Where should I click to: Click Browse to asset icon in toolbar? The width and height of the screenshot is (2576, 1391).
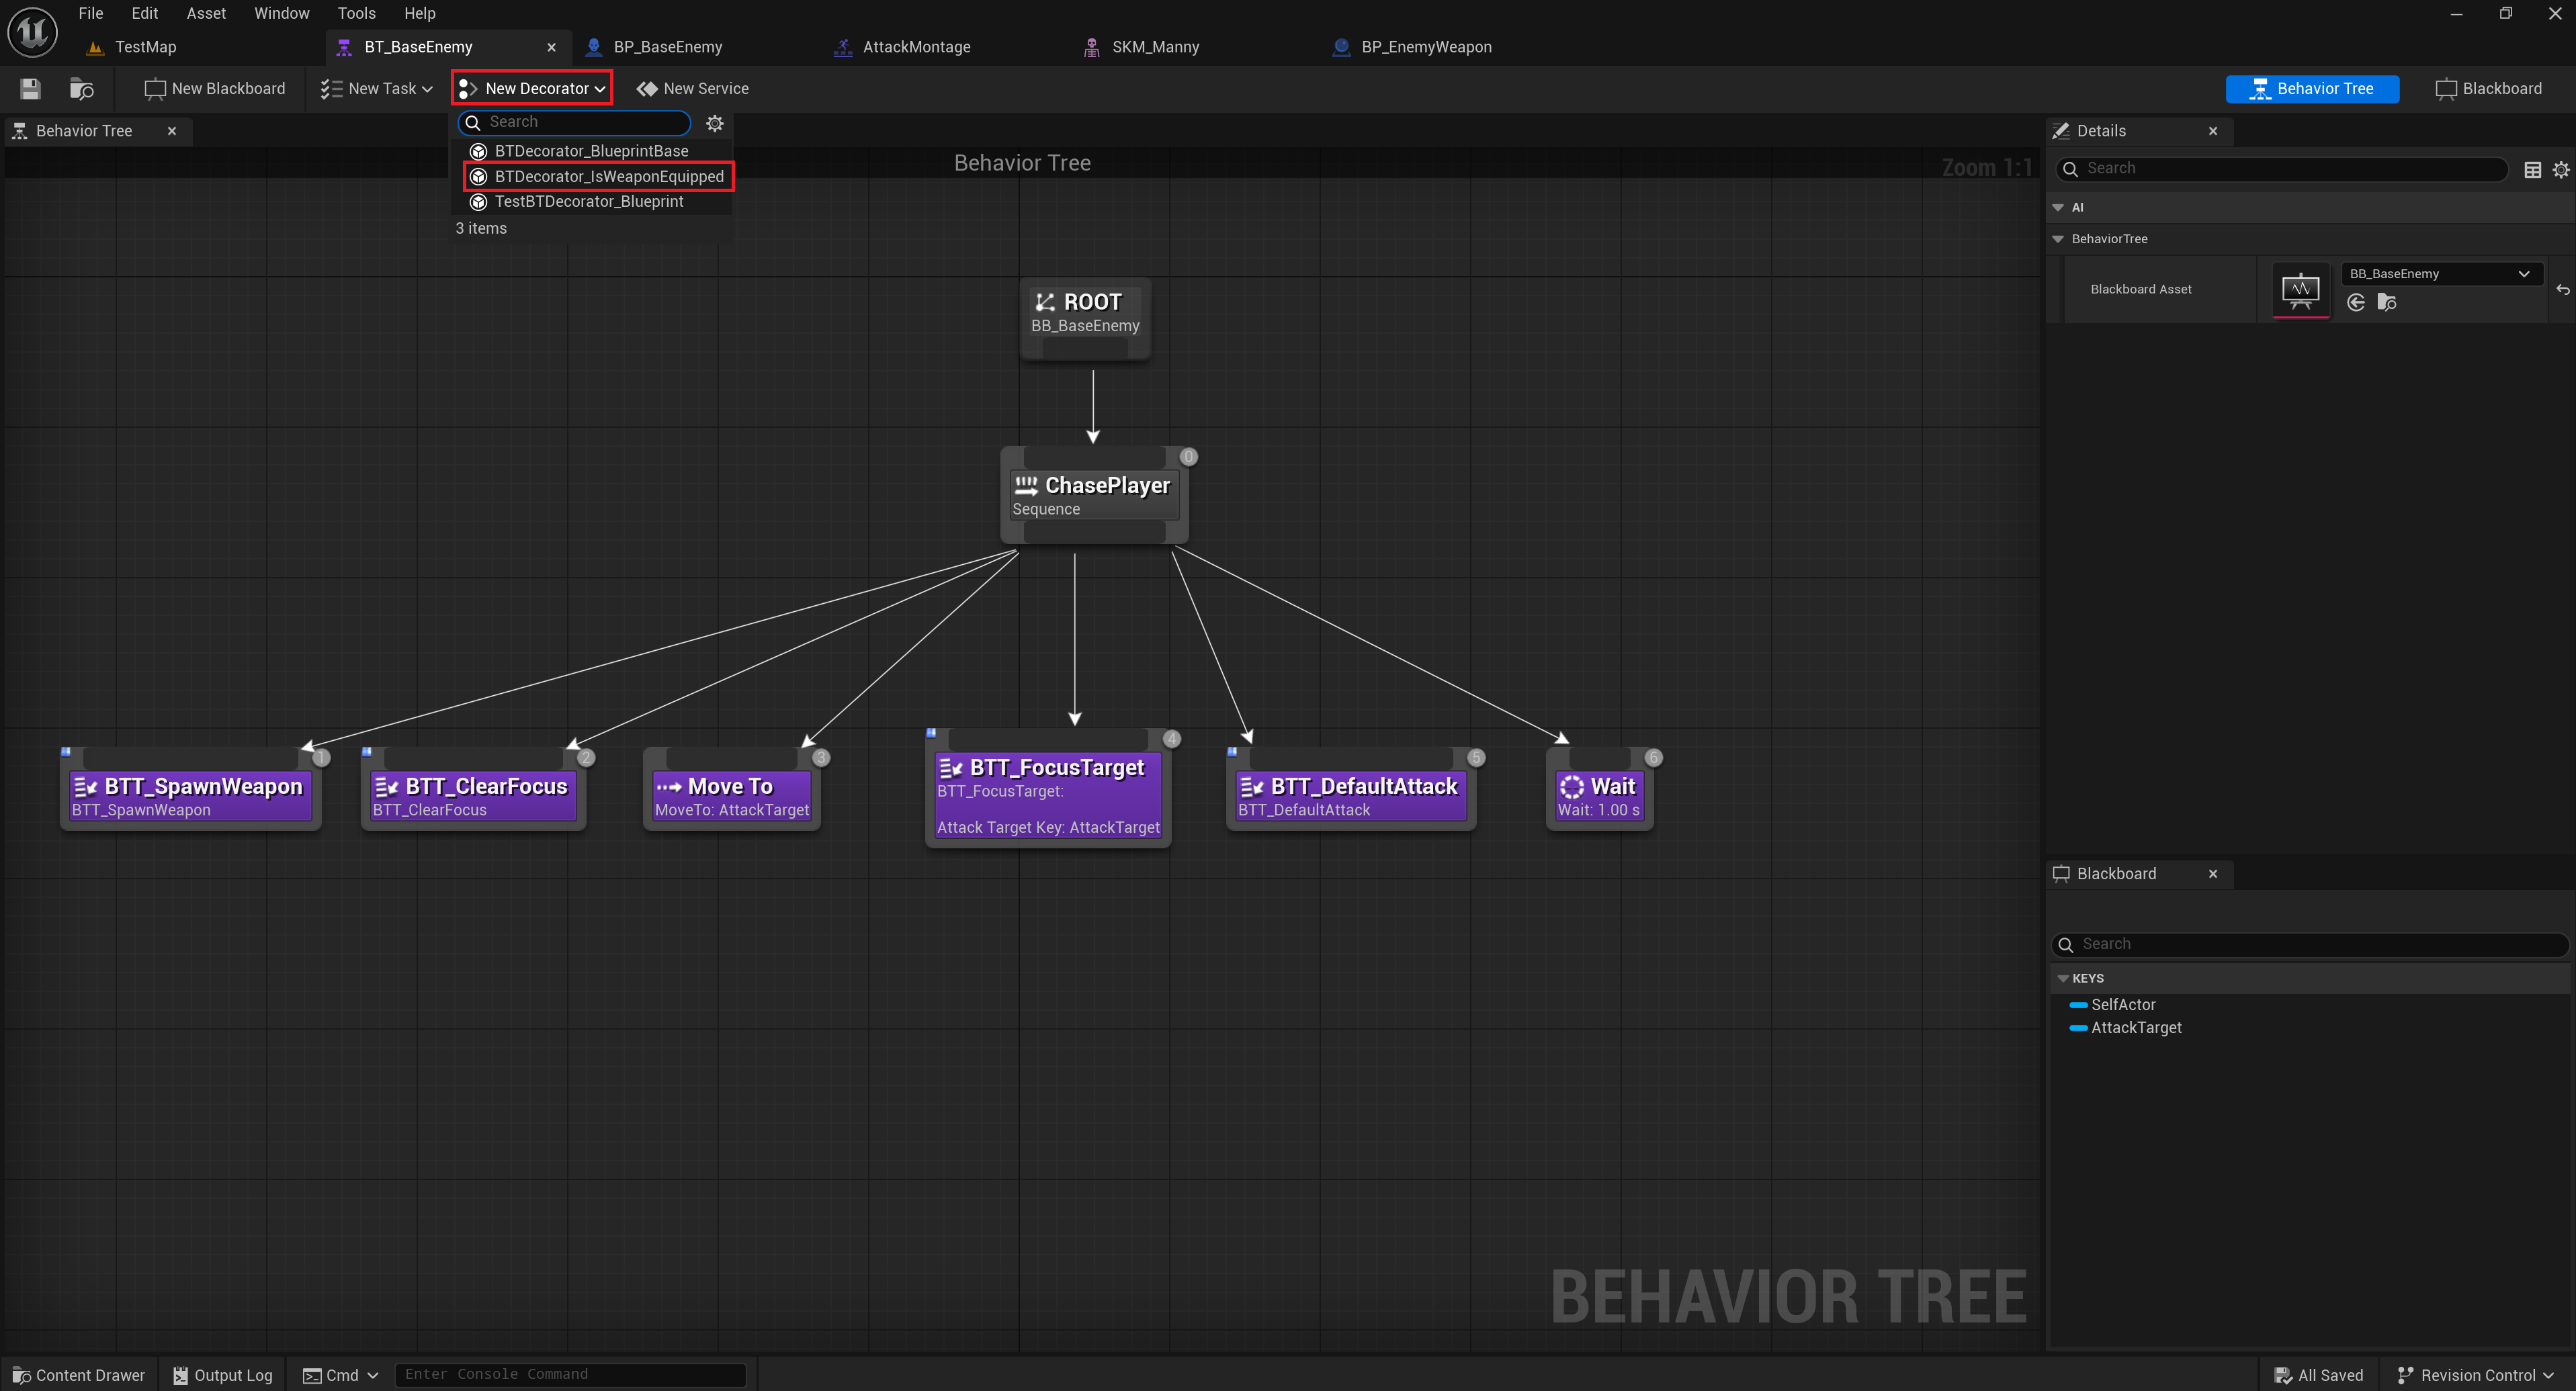point(81,89)
